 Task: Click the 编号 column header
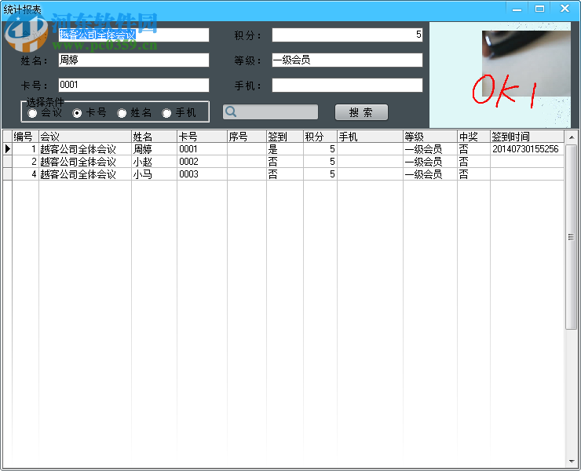pos(26,137)
